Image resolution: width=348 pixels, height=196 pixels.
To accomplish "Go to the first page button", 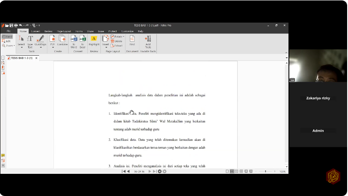I will point(123,171).
